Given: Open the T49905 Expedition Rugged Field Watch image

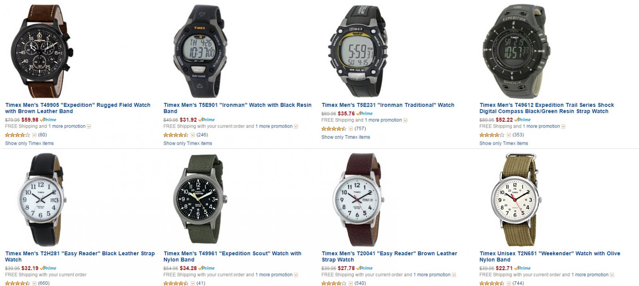Looking at the screenshot, I should click(42, 51).
